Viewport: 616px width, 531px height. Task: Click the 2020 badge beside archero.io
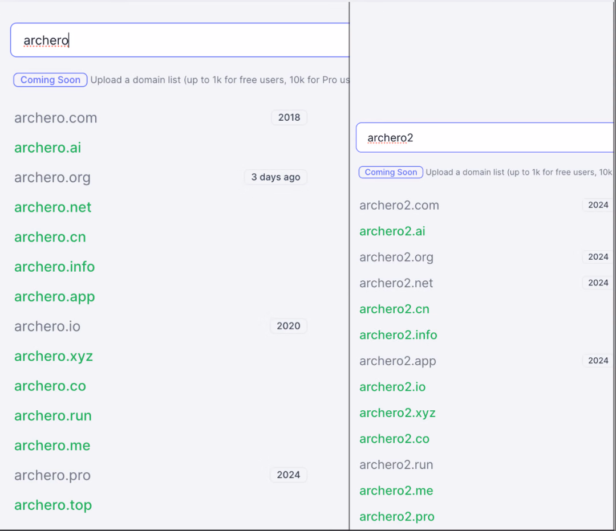289,326
